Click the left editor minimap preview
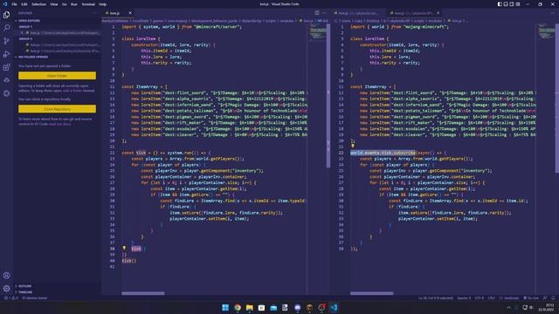This screenshot has width=559, height=314. (318, 33)
